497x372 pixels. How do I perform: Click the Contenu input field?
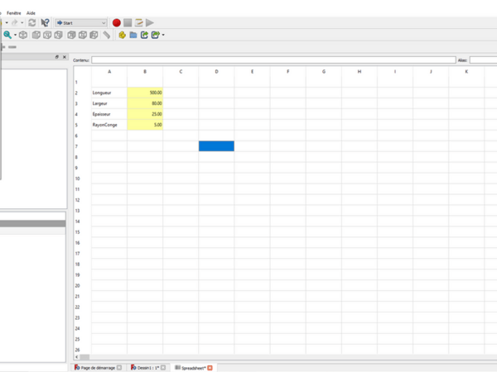(273, 60)
